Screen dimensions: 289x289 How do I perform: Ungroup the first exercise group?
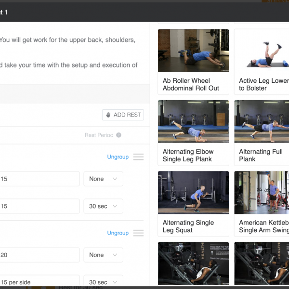click(118, 157)
